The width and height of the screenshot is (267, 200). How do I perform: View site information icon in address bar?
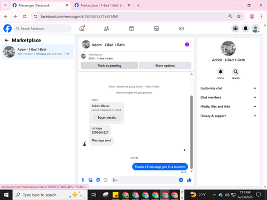[36, 17]
